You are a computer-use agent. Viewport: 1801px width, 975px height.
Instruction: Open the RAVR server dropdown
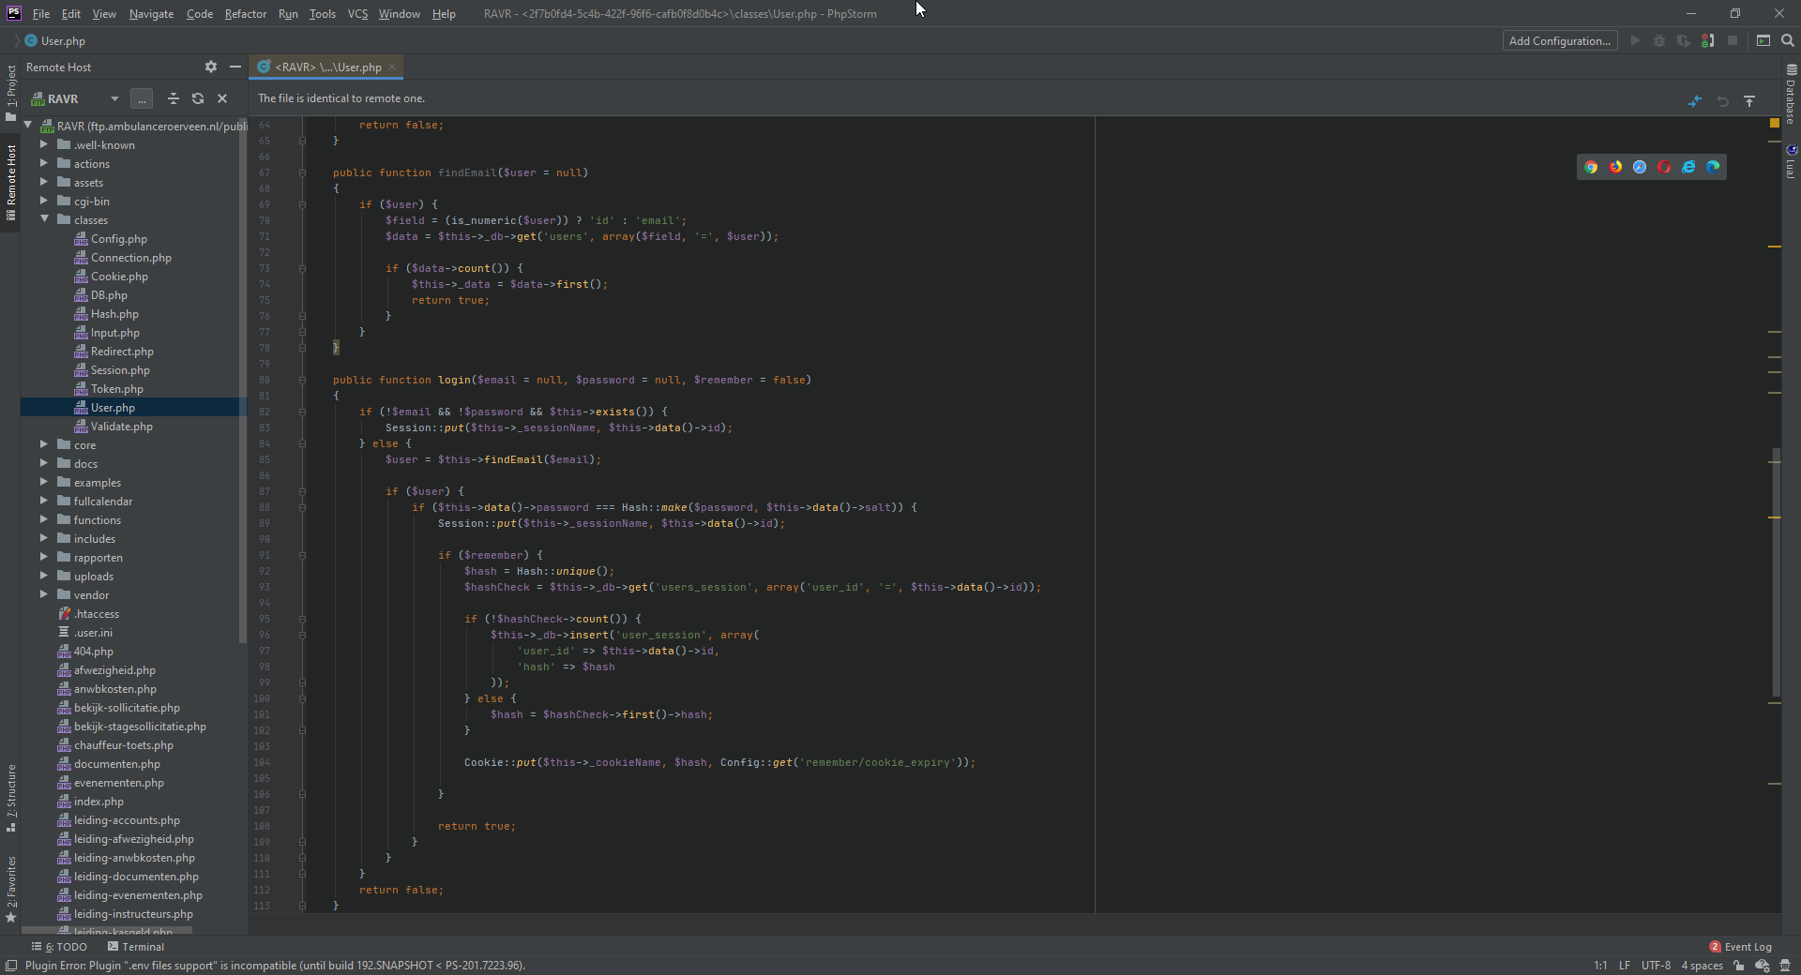(114, 98)
